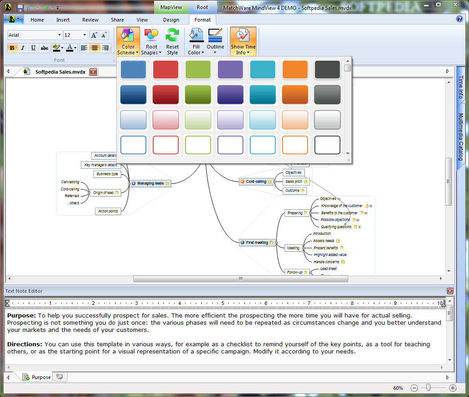This screenshot has width=469, height=397.
Task: Expand the Redo history dropdown arrow
Action: pyautogui.click(x=52, y=8)
